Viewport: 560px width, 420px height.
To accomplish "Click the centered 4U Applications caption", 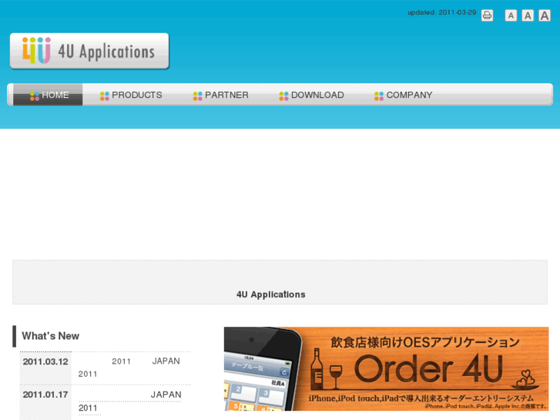I will (270, 294).
